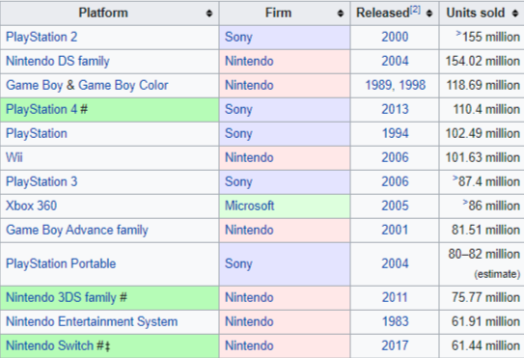The image size is (524, 358).
Task: Open release year 2005 link
Action: [395, 206]
